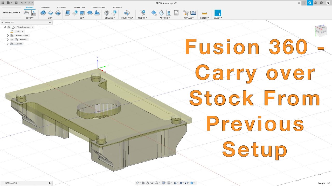Open the Tool Library icon
Viewport: 332px width, 186px height.
[x=185, y=13]
